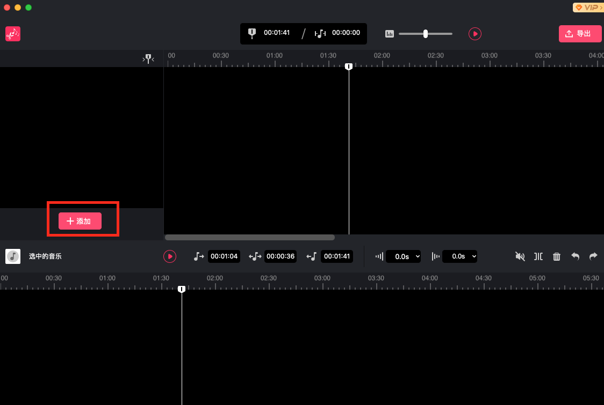
Task: Open the fade-out duration dropdown
Action: pos(459,256)
